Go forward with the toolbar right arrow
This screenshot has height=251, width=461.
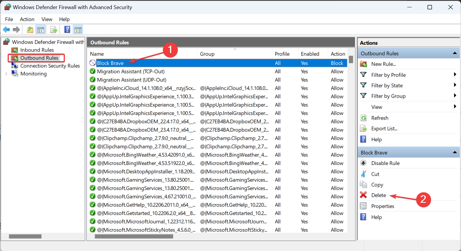click(x=16, y=30)
